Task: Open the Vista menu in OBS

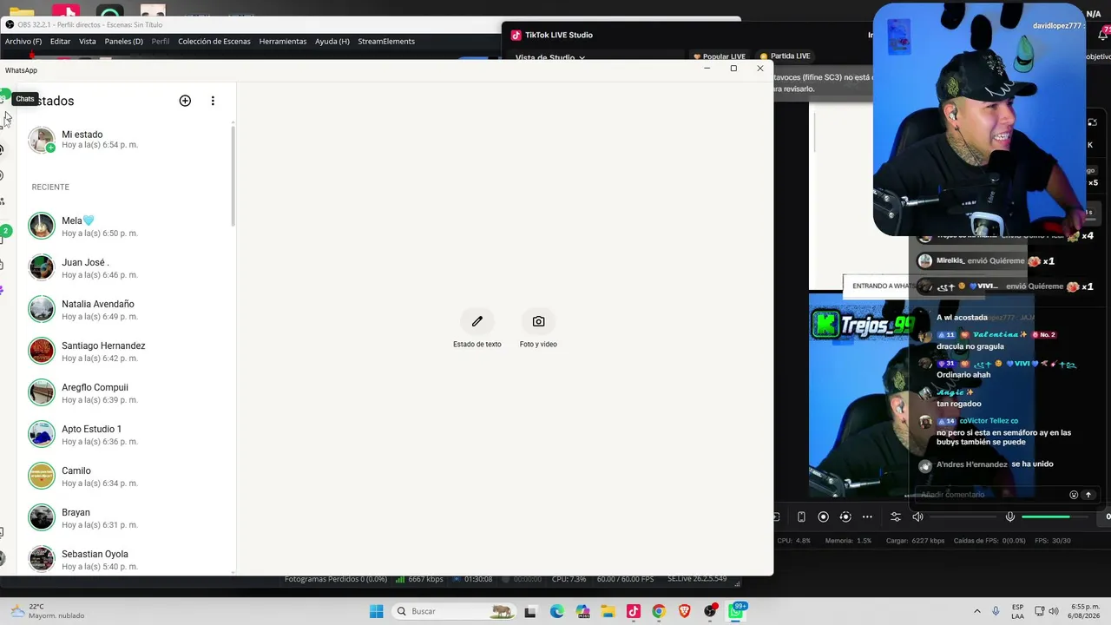Action: 88,41
